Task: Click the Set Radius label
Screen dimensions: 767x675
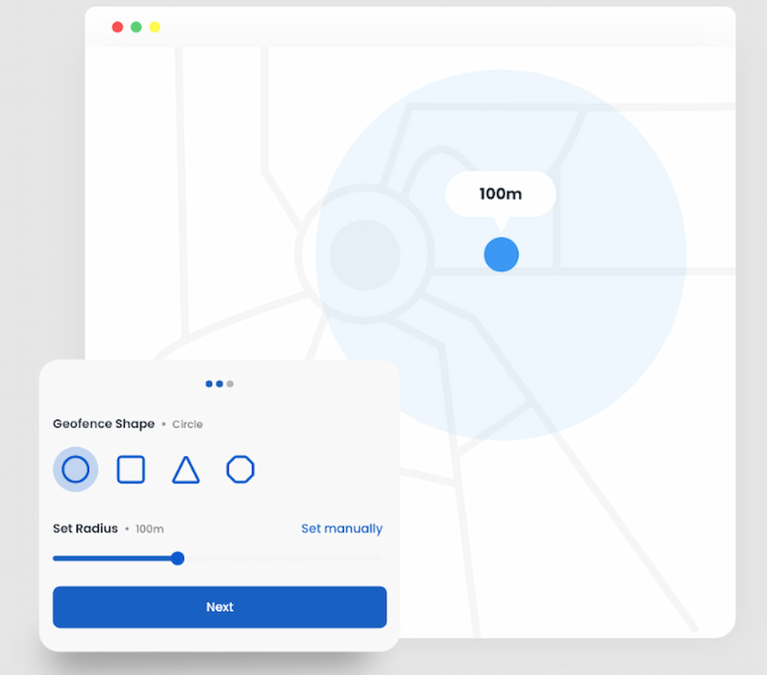Action: click(85, 529)
